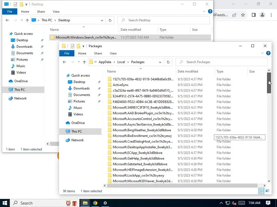Select Microsoft.BioEnrollment_cw5n1h2txyewy folder
The width and height of the screenshot is (277, 207).
142,136
